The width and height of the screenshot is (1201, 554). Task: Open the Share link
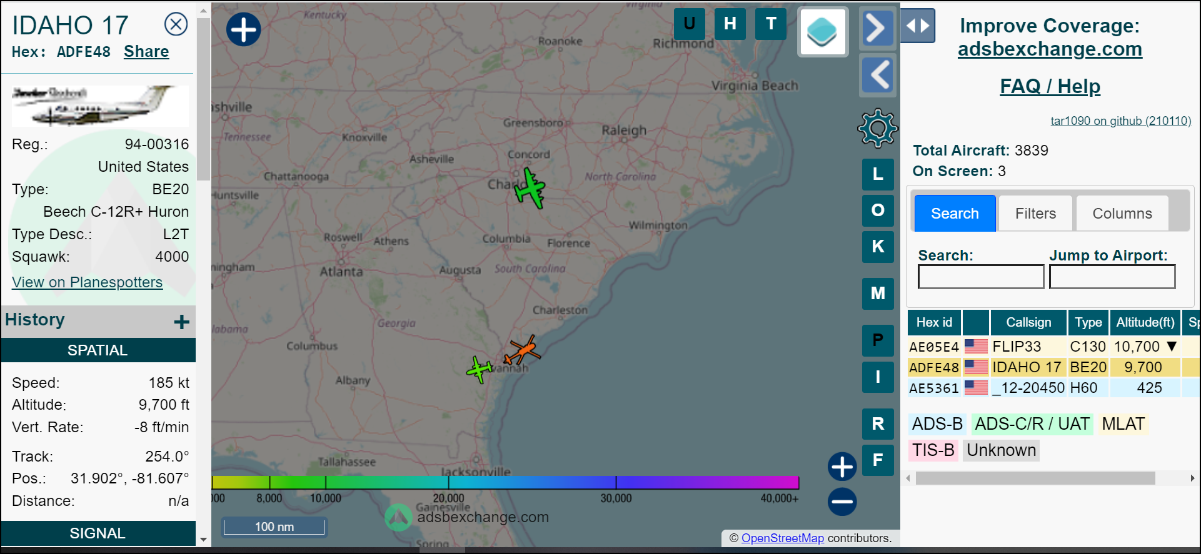tap(146, 52)
